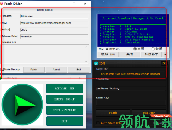
Task: Click Exit in the Patch IDMan window
Action: (79, 70)
